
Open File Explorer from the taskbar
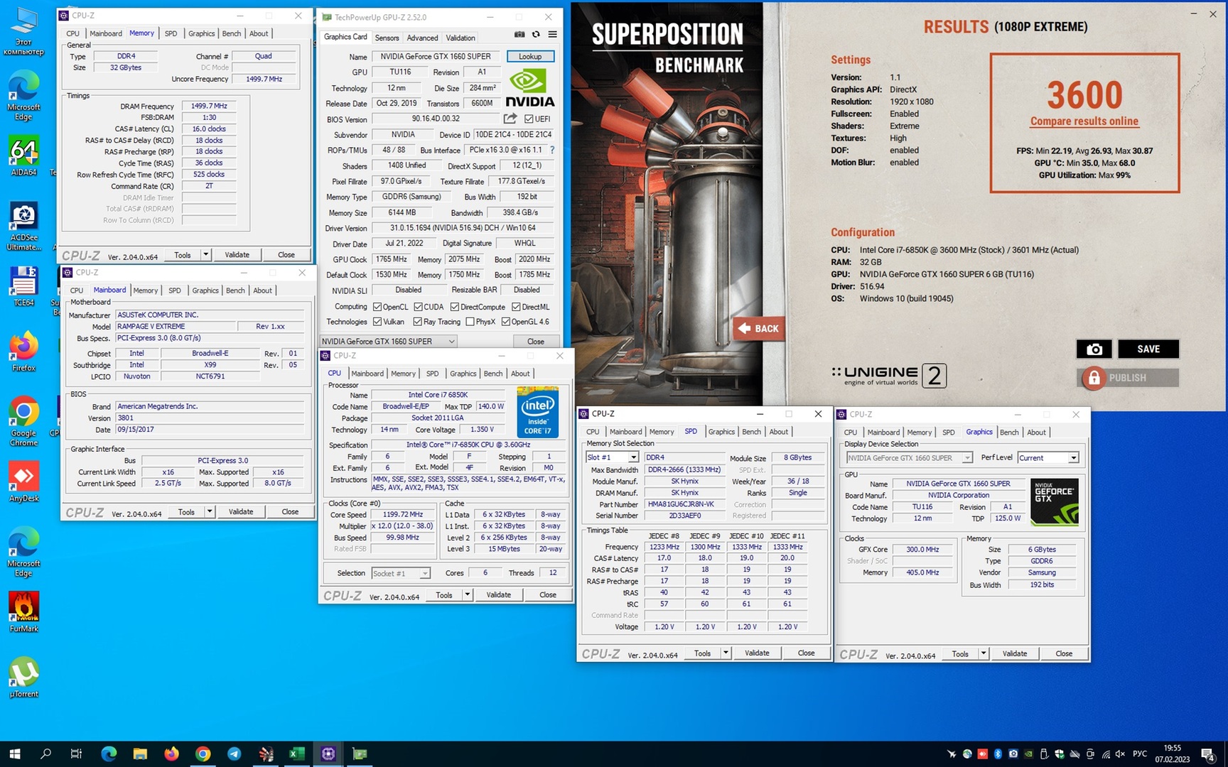140,754
